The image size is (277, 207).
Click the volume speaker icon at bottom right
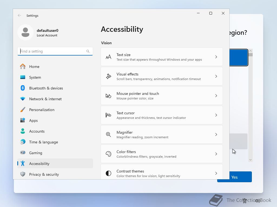click(257, 201)
